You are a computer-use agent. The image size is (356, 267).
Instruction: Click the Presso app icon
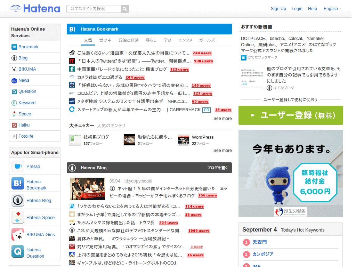(18, 167)
